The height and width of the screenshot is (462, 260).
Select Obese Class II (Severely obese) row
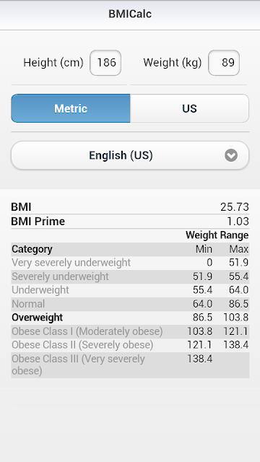tap(130, 345)
